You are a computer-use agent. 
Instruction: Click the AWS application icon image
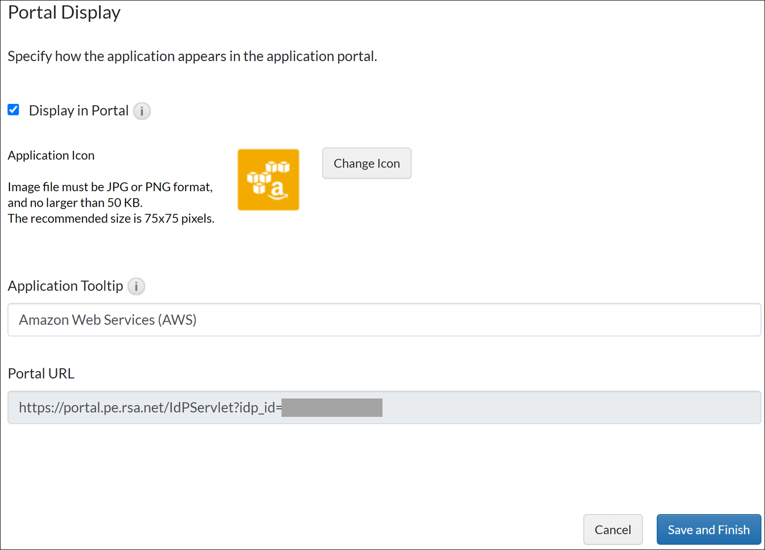click(x=268, y=180)
